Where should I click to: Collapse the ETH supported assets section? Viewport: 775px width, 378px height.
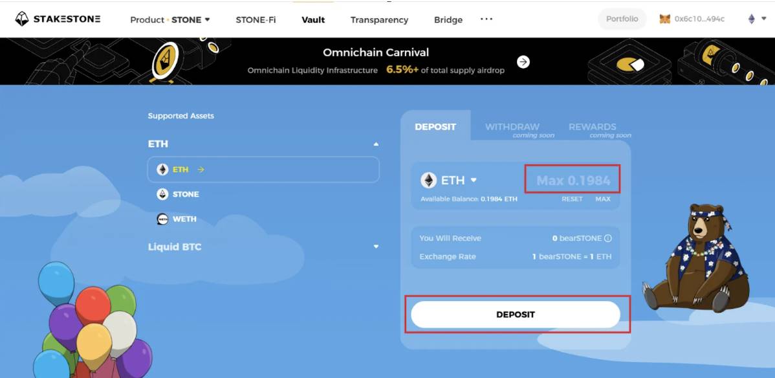pos(376,144)
